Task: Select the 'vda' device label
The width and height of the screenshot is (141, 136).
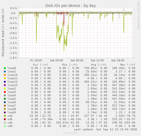Action: tap(10, 123)
